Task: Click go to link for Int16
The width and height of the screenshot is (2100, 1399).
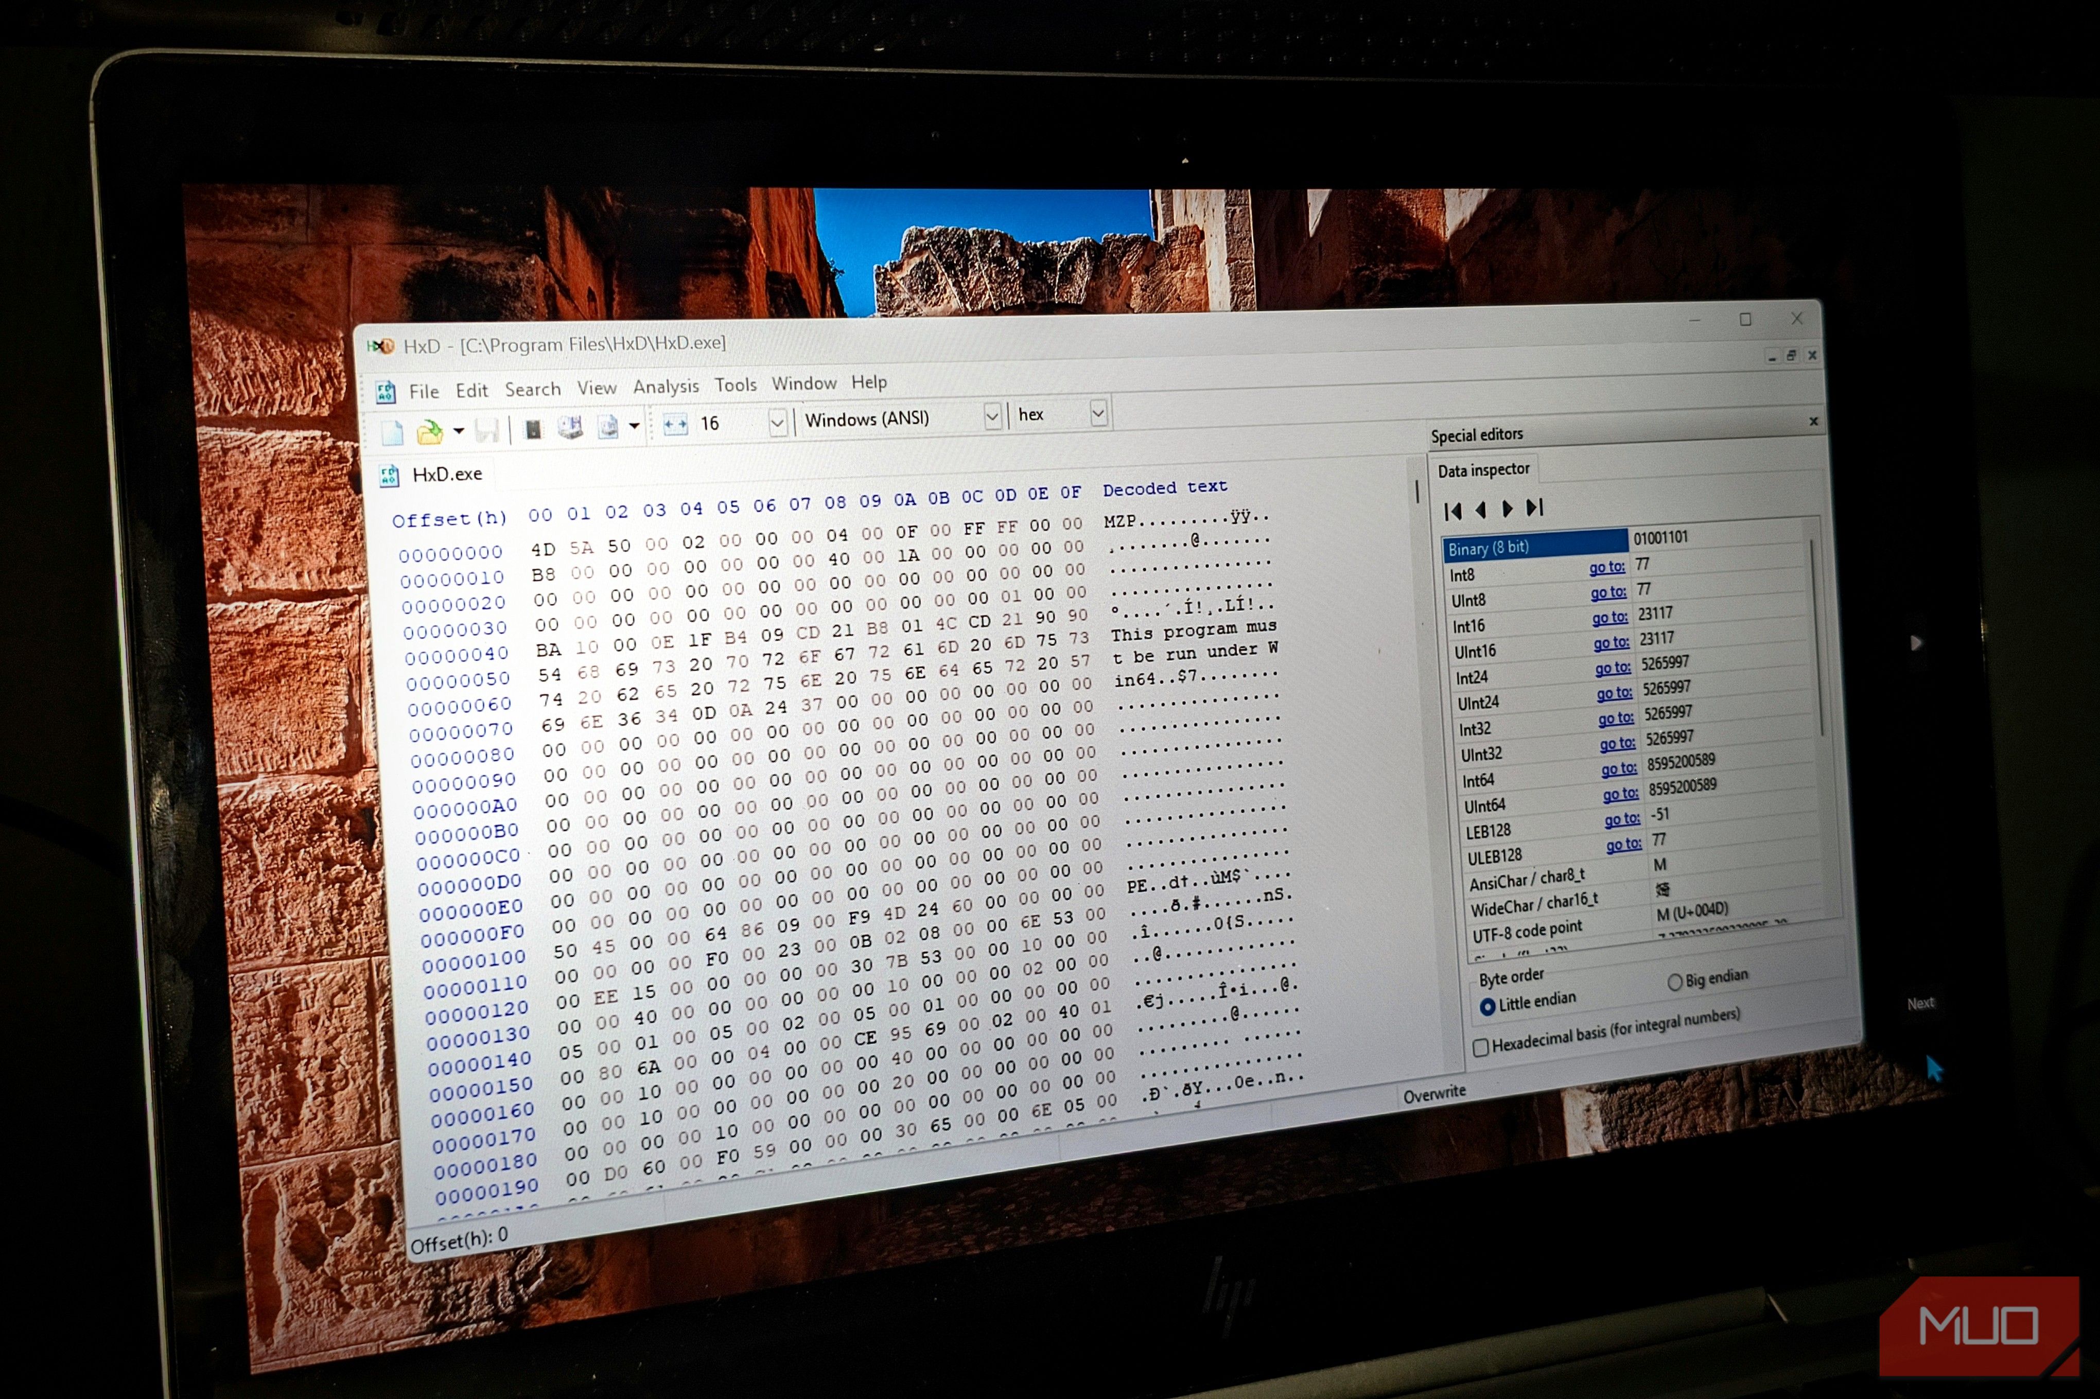Action: click(1610, 618)
